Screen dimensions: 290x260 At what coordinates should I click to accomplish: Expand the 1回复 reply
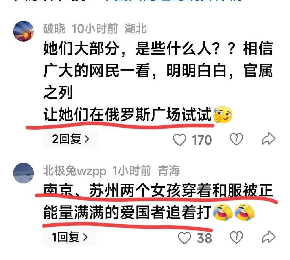[69, 237]
